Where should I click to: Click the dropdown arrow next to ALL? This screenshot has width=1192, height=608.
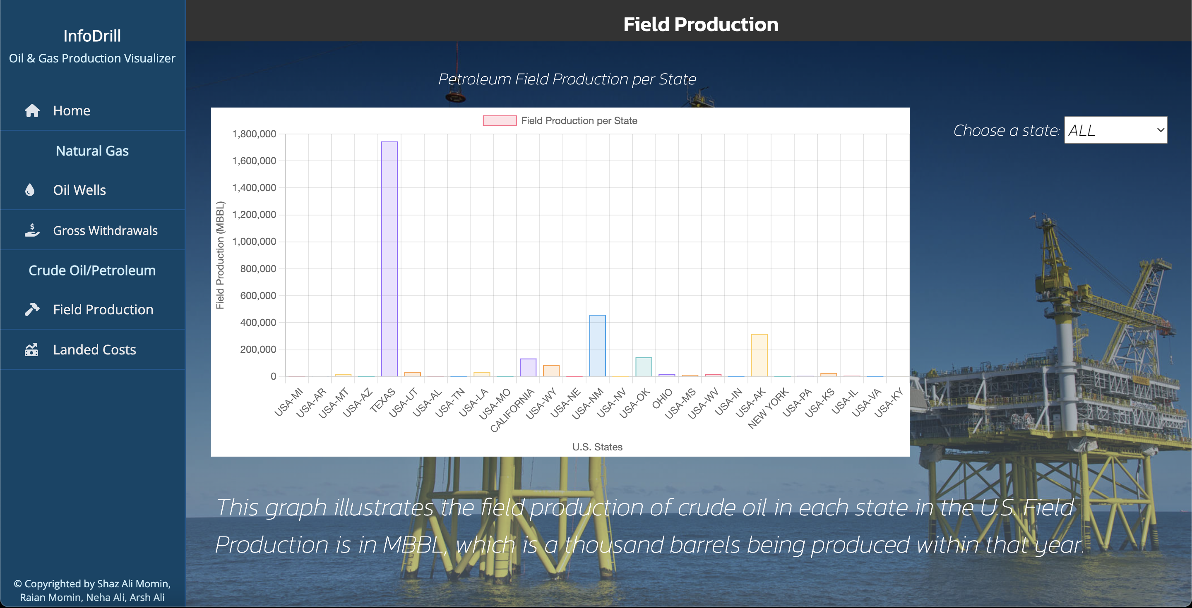click(1160, 130)
